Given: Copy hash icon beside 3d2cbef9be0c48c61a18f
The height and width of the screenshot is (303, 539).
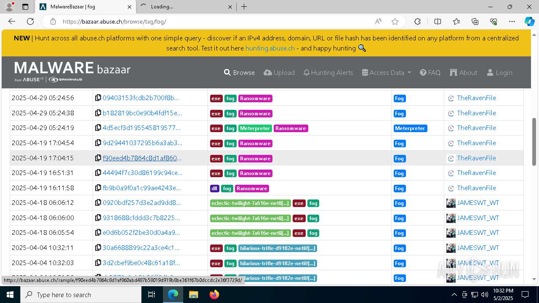Looking at the screenshot, I should [98, 263].
